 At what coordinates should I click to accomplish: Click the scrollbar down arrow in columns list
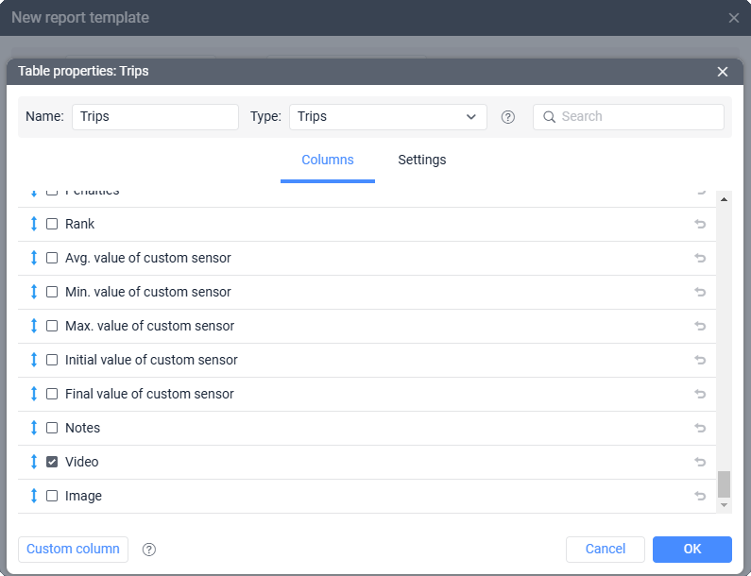725,506
